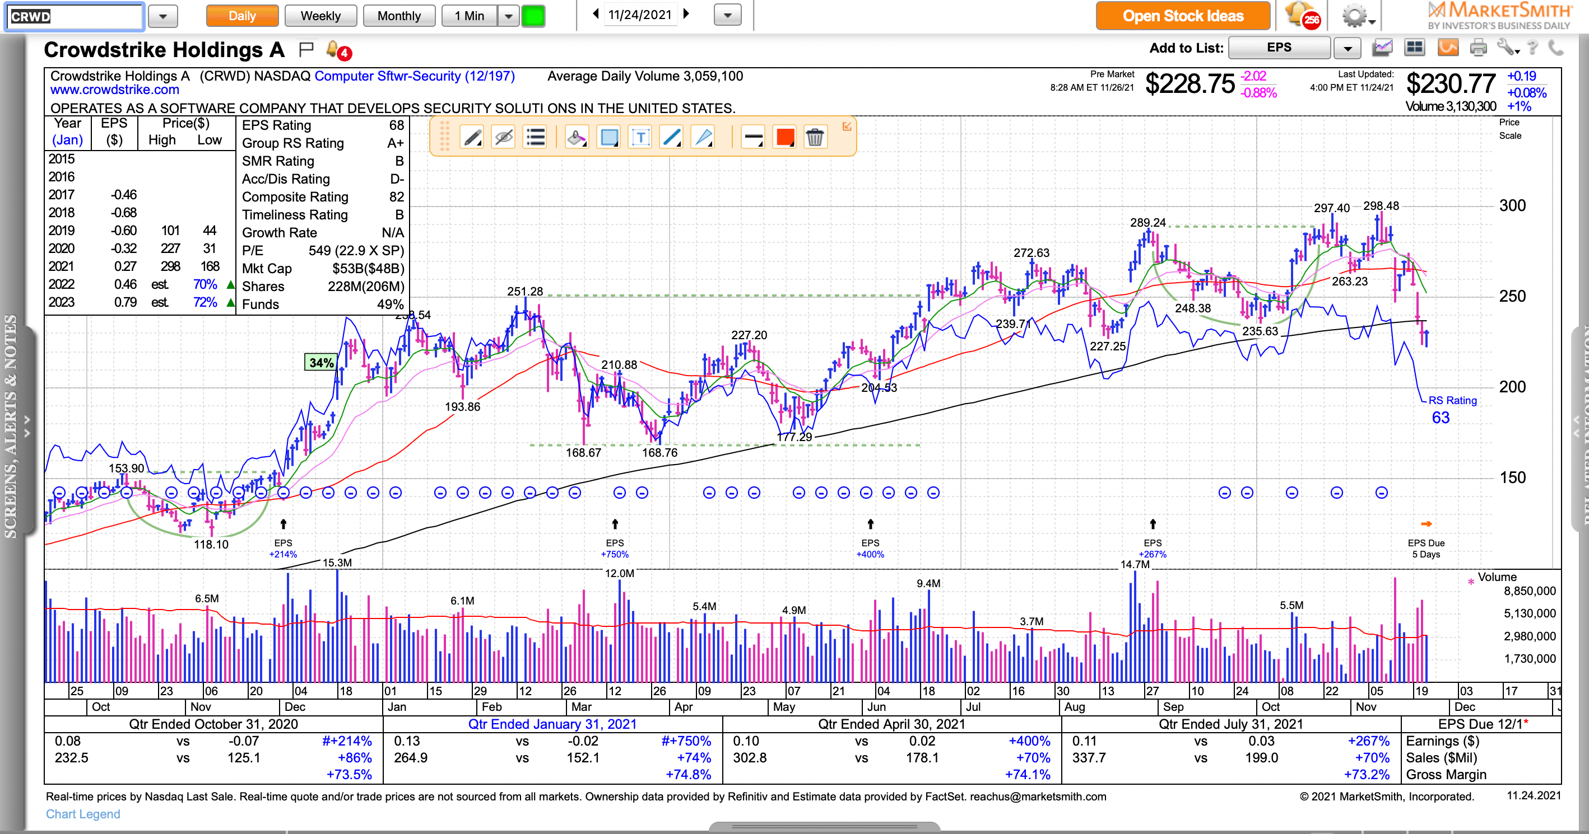Open help with question mark icon
Screen dimensions: 1589x834
pos(1533,48)
